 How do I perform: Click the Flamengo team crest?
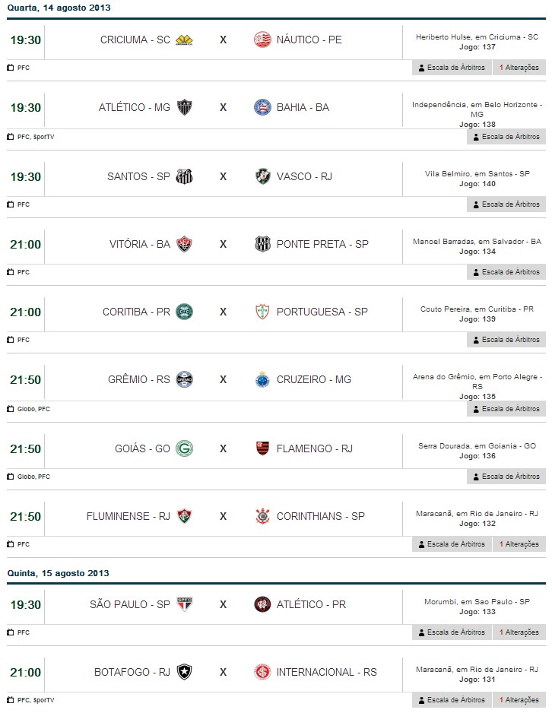tap(262, 448)
